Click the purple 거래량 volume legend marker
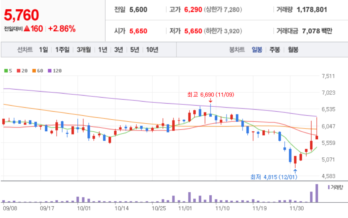Image resolution: width=348 pixels, height=218 pixels. point(329,187)
